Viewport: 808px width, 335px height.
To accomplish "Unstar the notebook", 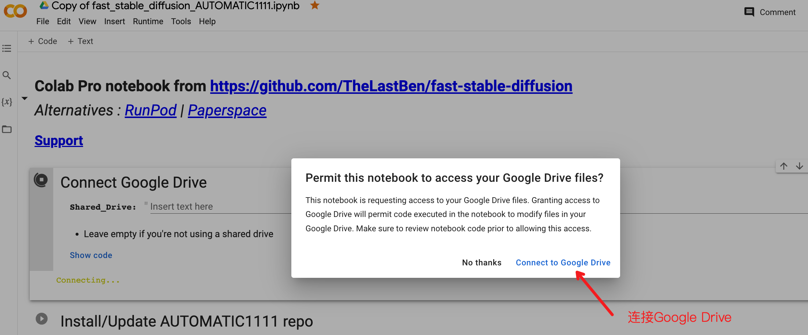I will pyautogui.click(x=314, y=5).
